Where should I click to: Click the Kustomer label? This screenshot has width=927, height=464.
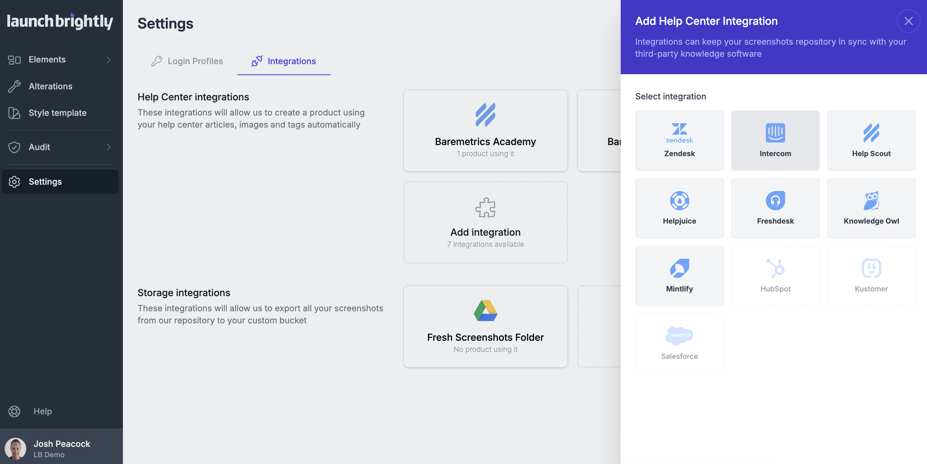[x=871, y=289]
